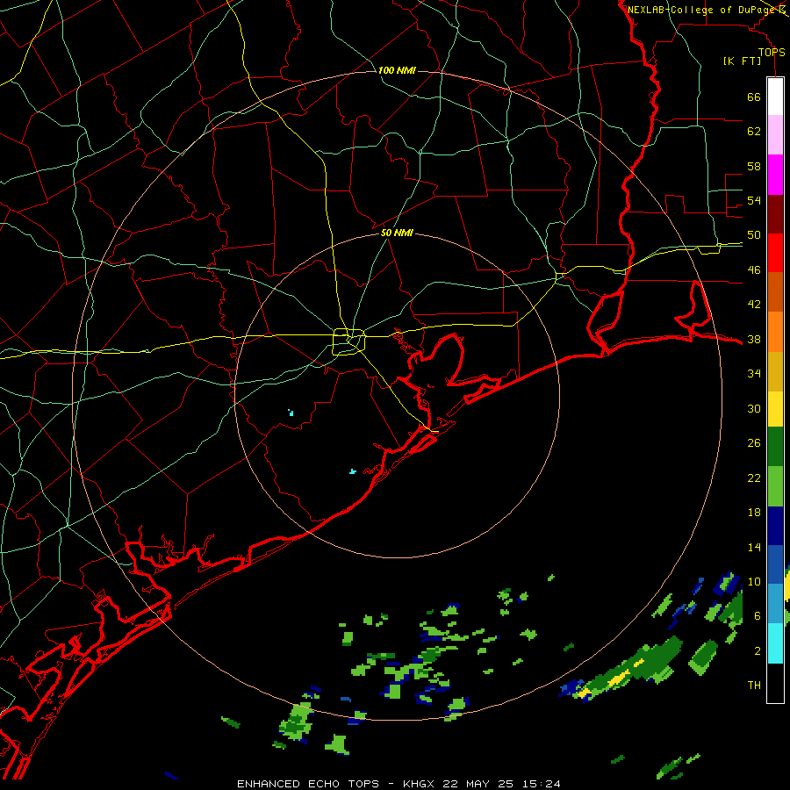Click the "58" legend value
This screenshot has height=790, width=790.
click(x=754, y=166)
